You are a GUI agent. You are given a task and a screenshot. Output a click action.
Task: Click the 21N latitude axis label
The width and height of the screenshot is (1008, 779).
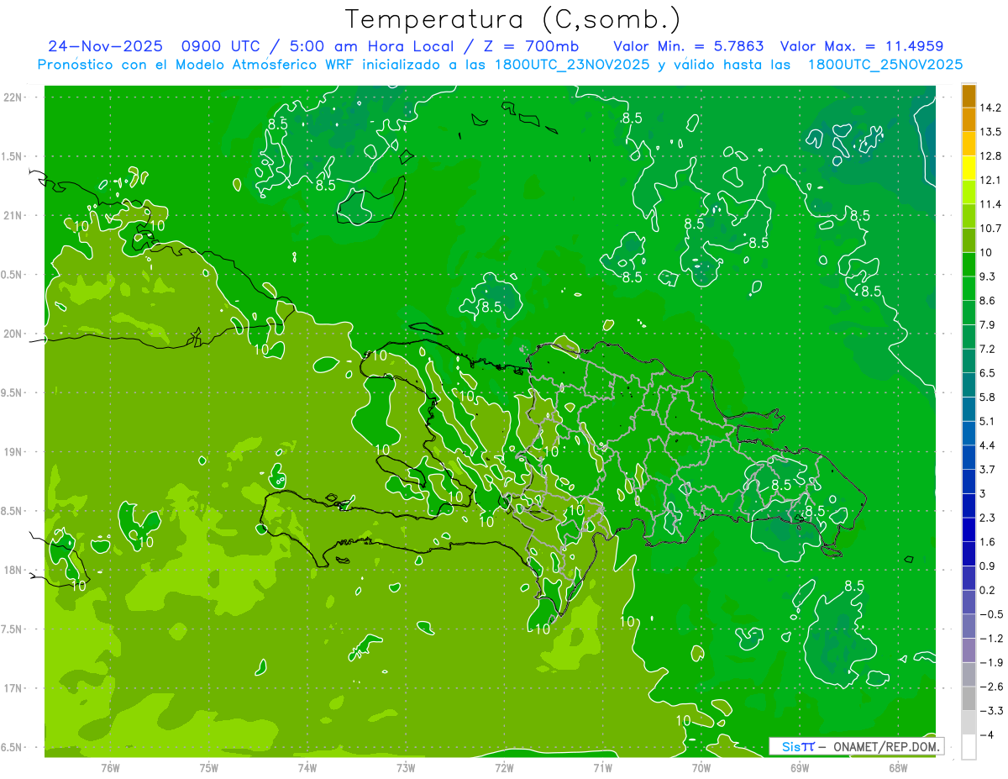point(13,216)
